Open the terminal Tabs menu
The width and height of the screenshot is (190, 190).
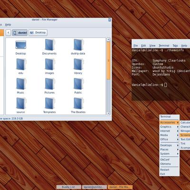(175, 46)
